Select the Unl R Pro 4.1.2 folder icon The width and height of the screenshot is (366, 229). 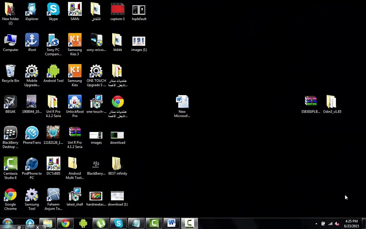[x=53, y=106]
